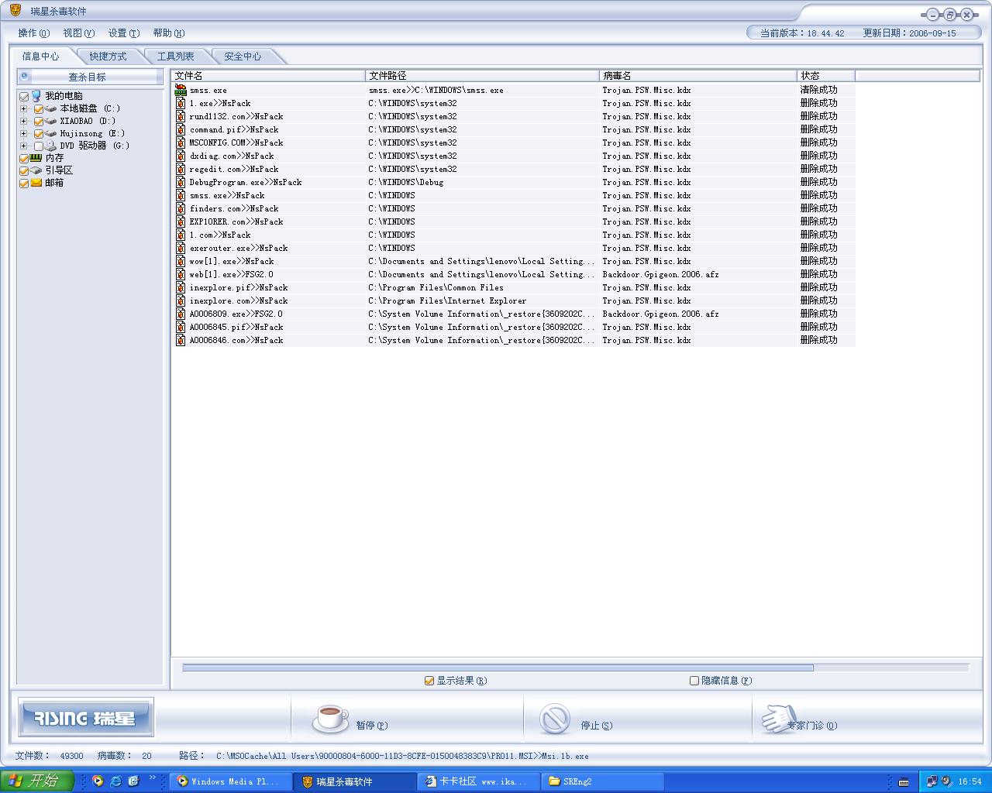The image size is (992, 793).
Task: Open the 视图 menu
Action: 78,33
